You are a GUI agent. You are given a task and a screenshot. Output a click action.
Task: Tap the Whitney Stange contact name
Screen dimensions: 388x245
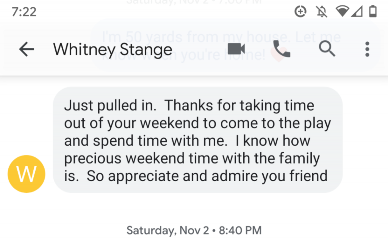[x=113, y=50]
